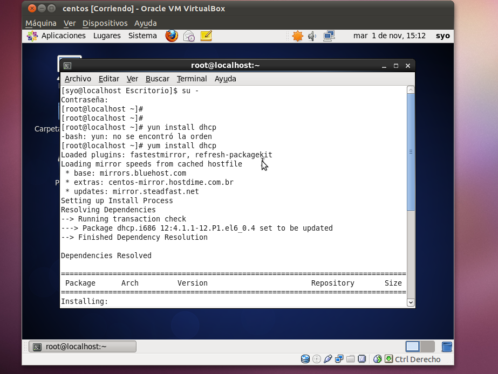
Task: Click the optical drive status icon in VirtualBox
Action: (316, 358)
